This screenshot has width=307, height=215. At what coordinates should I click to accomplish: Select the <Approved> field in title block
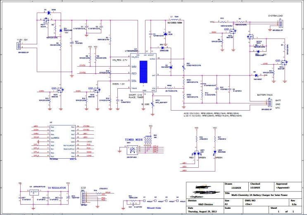coord(283,188)
